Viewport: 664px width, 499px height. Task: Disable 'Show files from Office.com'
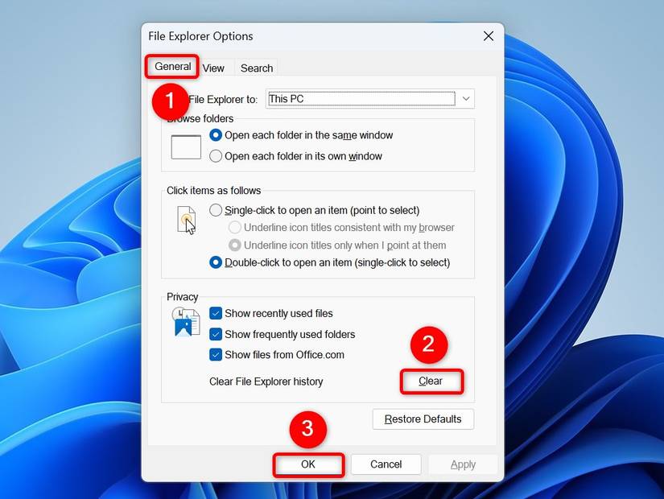pos(216,354)
